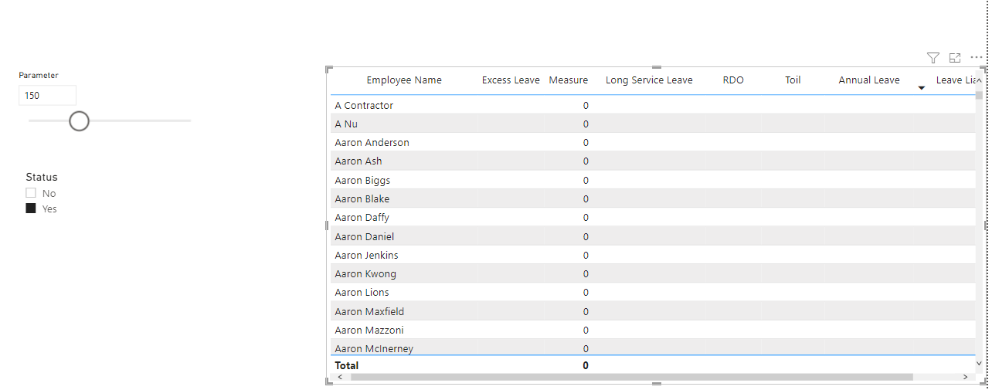The height and width of the screenshot is (390, 992).
Task: Click the Parameter value box showing 150
Action: tap(47, 95)
